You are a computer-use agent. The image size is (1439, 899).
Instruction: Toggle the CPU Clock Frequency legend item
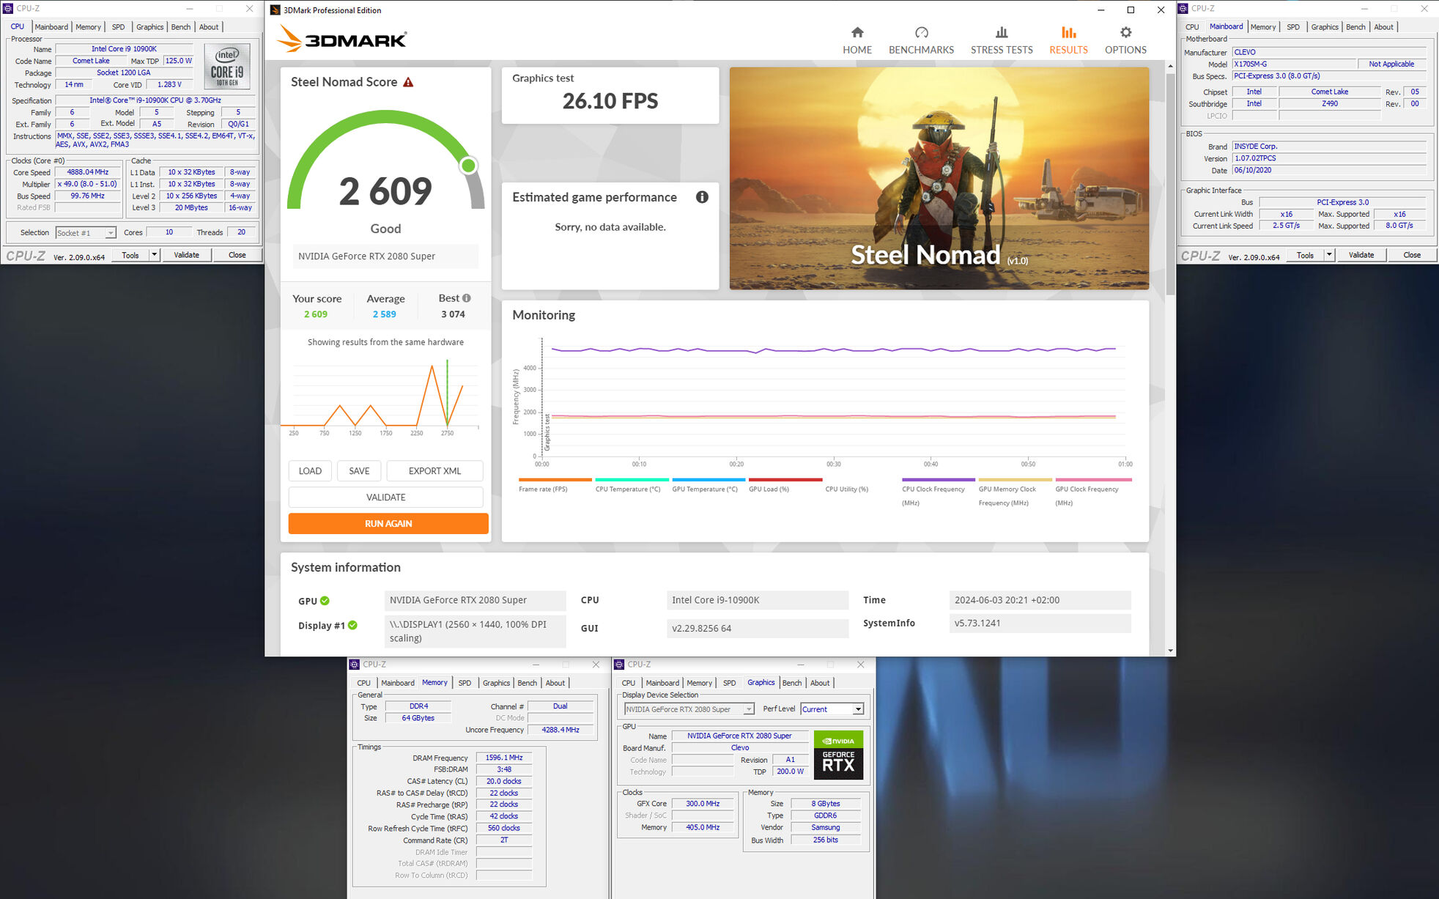[x=933, y=489]
